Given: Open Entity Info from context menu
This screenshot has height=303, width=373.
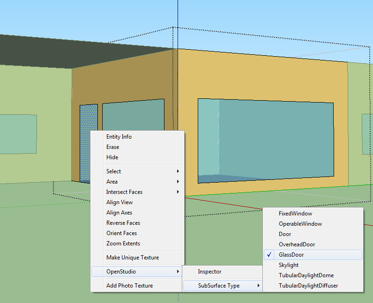Looking at the screenshot, I should point(119,137).
